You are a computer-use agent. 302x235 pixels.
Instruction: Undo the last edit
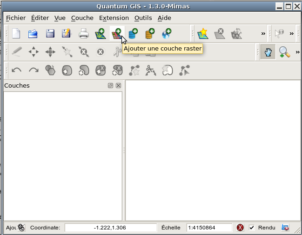(17, 70)
